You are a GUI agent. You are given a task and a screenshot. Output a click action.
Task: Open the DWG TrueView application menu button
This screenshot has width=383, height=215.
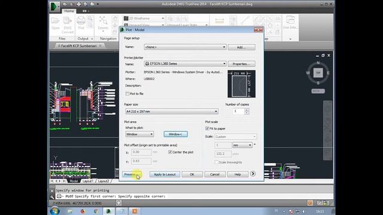coord(54,7)
